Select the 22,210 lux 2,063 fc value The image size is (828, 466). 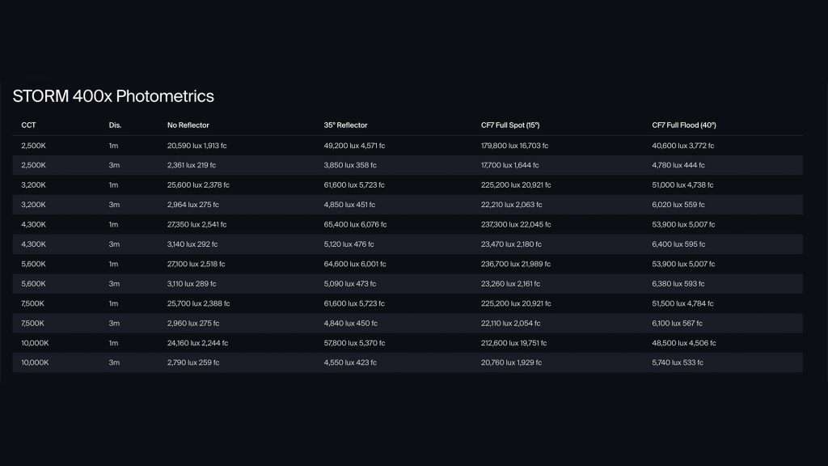coord(509,205)
